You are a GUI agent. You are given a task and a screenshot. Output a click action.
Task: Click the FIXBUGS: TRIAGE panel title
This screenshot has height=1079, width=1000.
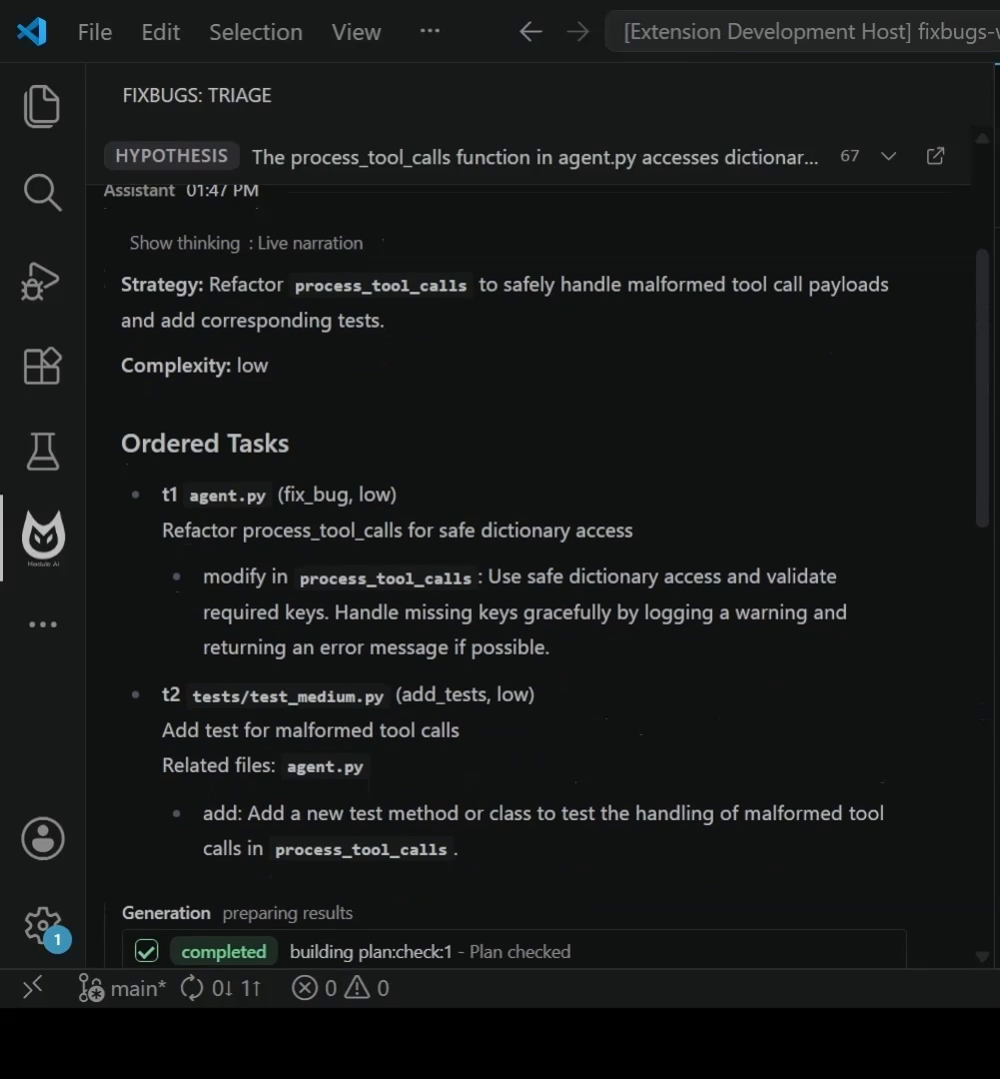pyautogui.click(x=197, y=95)
